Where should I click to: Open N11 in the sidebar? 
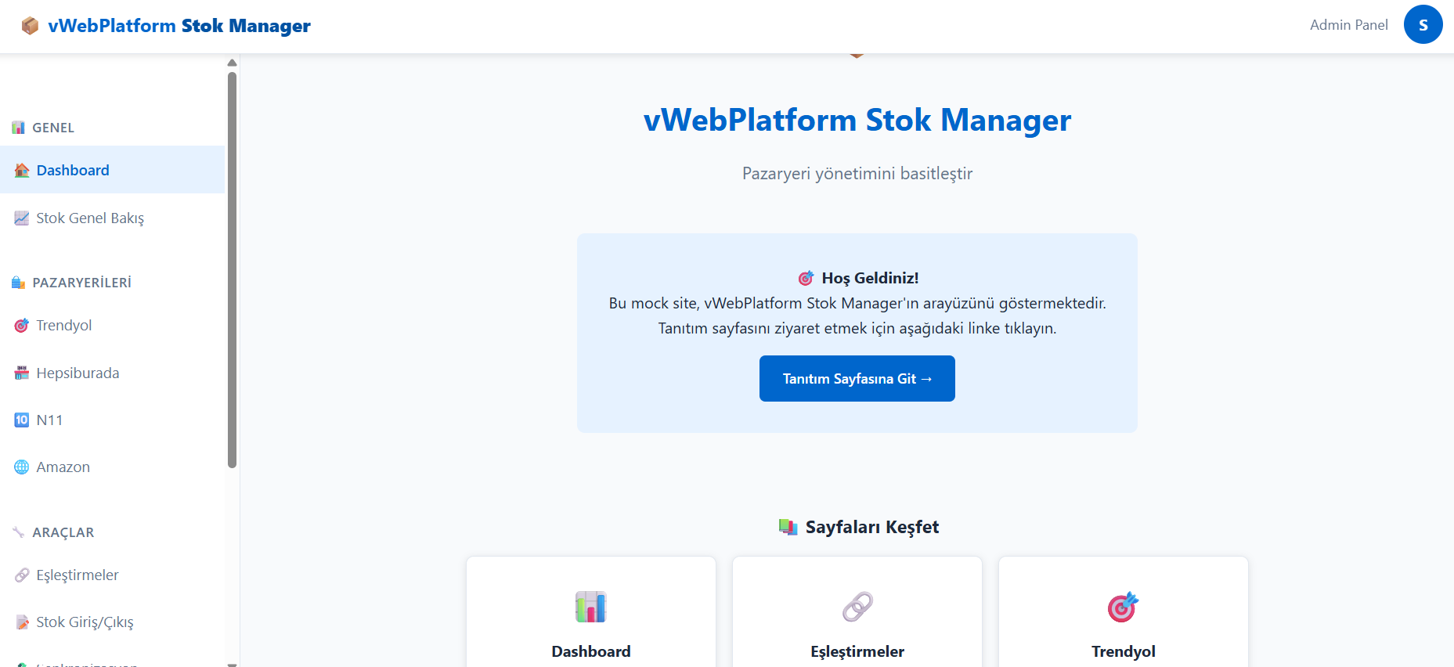coord(112,420)
